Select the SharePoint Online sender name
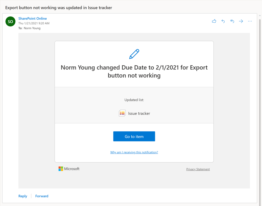 [33, 18]
